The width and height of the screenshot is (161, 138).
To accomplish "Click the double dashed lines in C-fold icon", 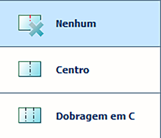I will pyautogui.click(x=30, y=115).
